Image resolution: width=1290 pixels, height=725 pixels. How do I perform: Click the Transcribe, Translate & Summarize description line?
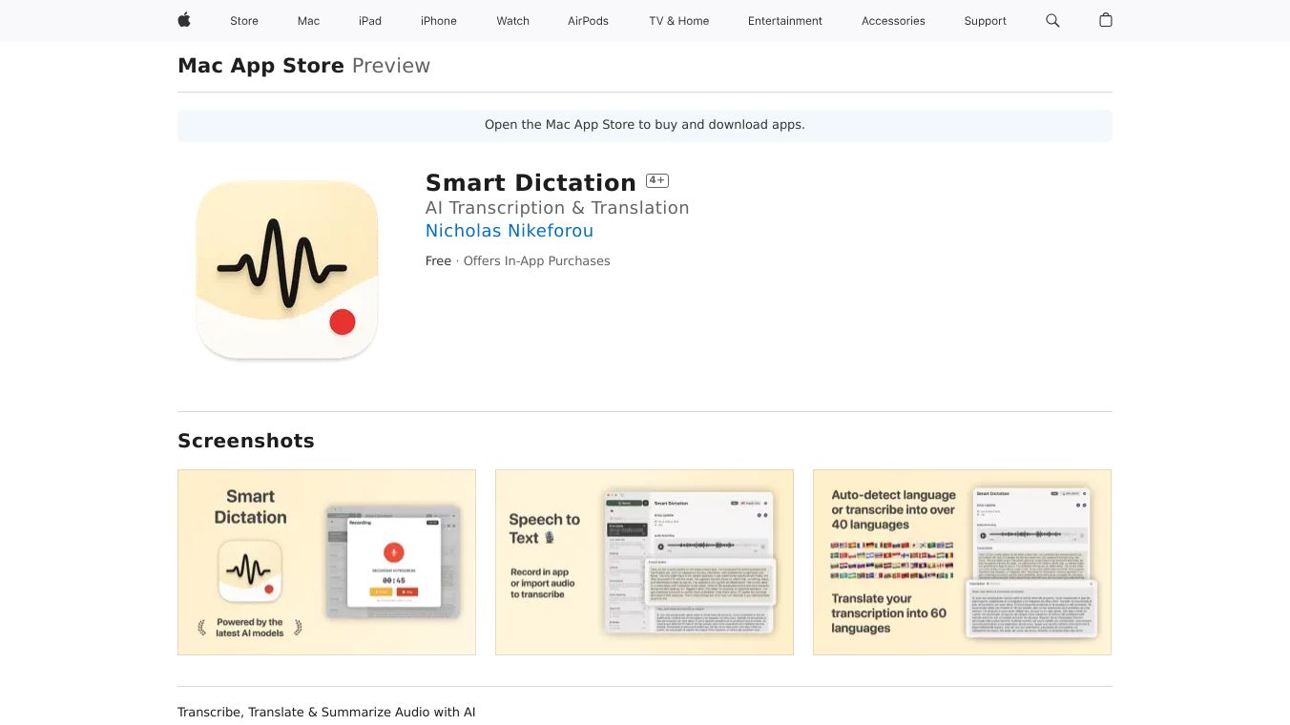pyautogui.click(x=326, y=713)
